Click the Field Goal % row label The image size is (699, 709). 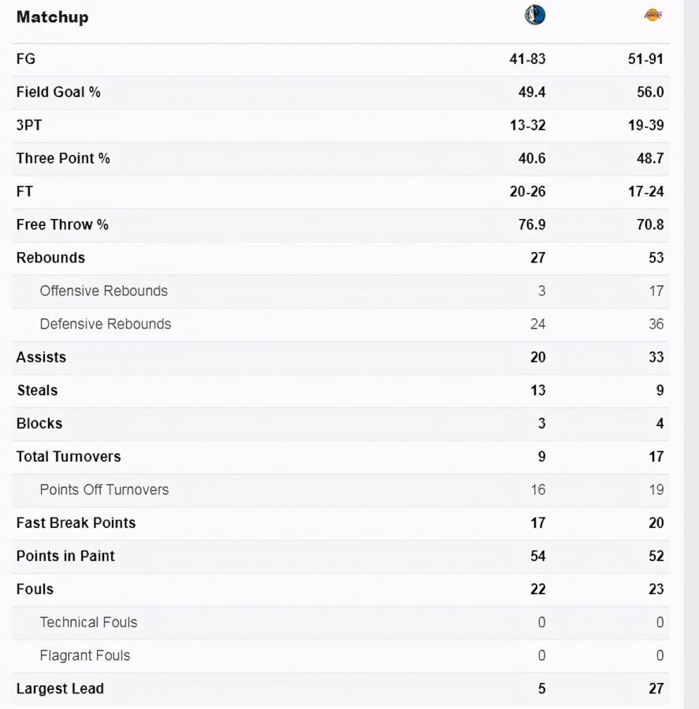coord(58,92)
